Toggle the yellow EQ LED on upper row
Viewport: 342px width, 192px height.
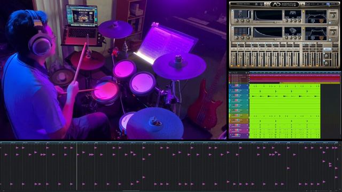coord(304,12)
